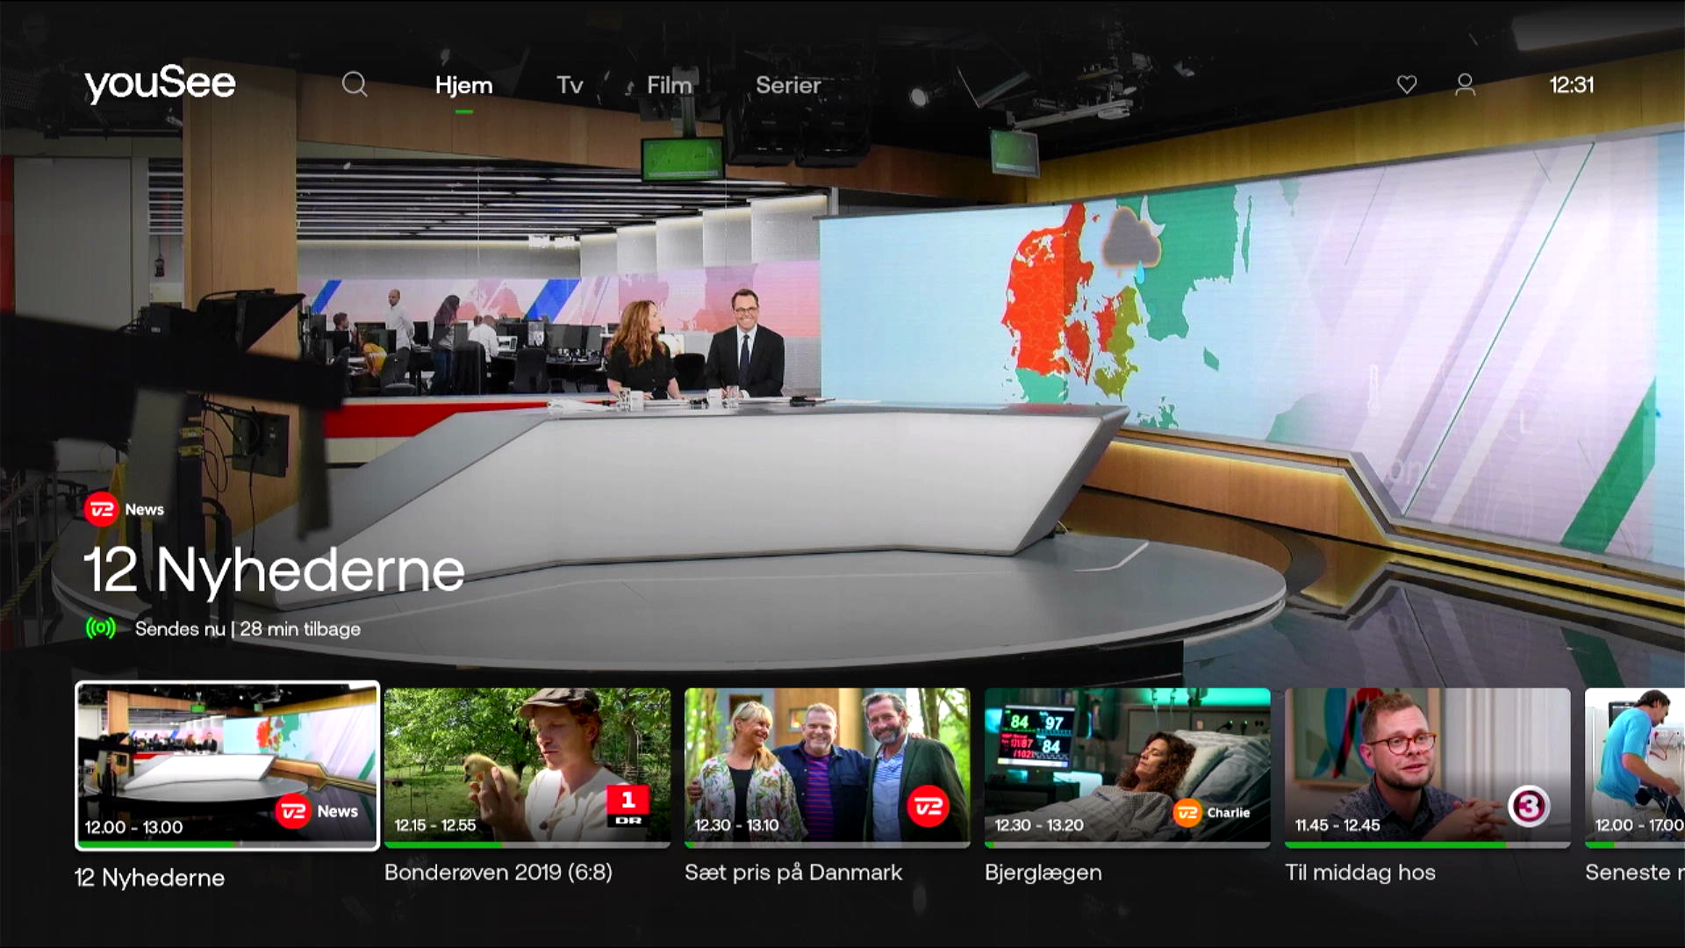Click TV3 logo on Til middag tile
This screenshot has height=948, width=1685.
click(1528, 806)
